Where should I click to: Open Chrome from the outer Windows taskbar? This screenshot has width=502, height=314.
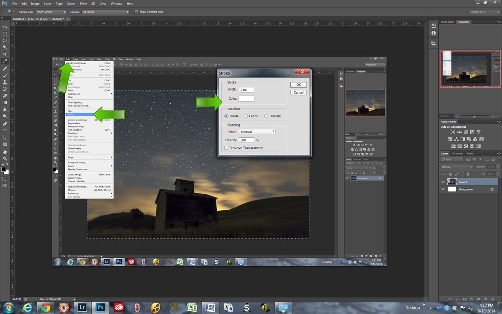(46, 308)
